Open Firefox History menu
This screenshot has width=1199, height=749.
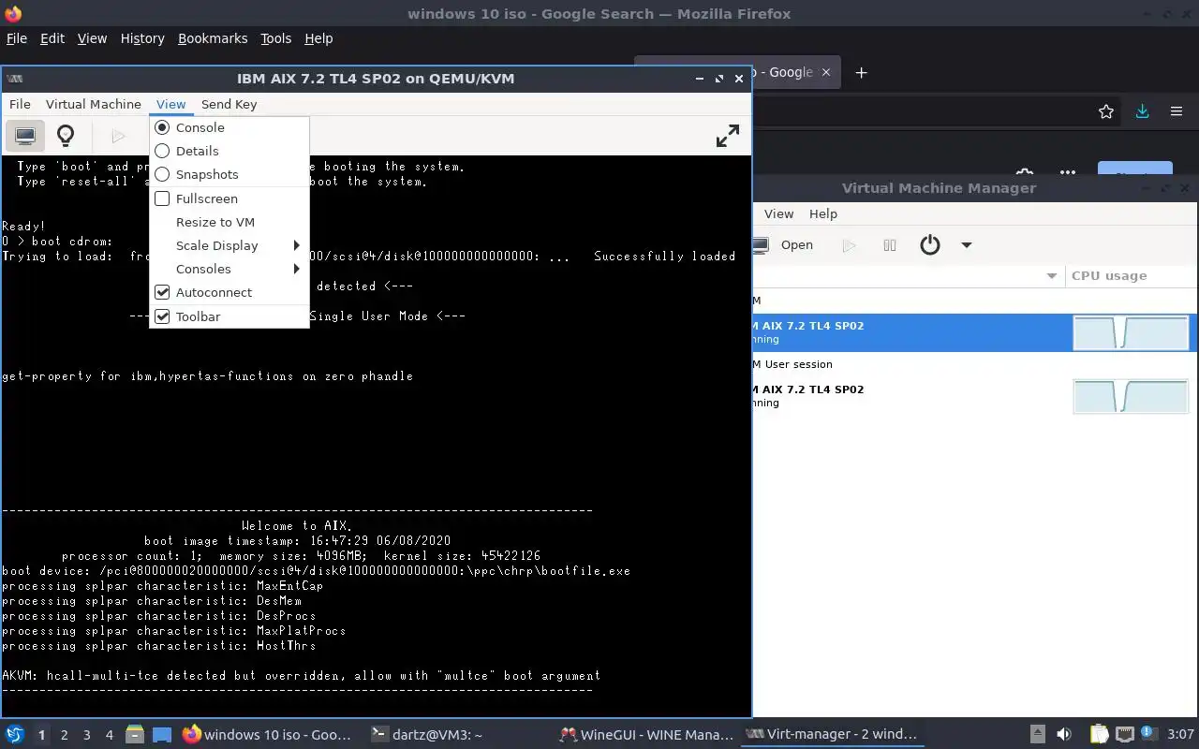(142, 38)
